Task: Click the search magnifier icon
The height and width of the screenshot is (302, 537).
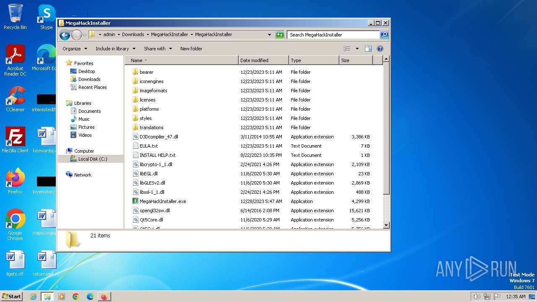Action: tap(384, 35)
